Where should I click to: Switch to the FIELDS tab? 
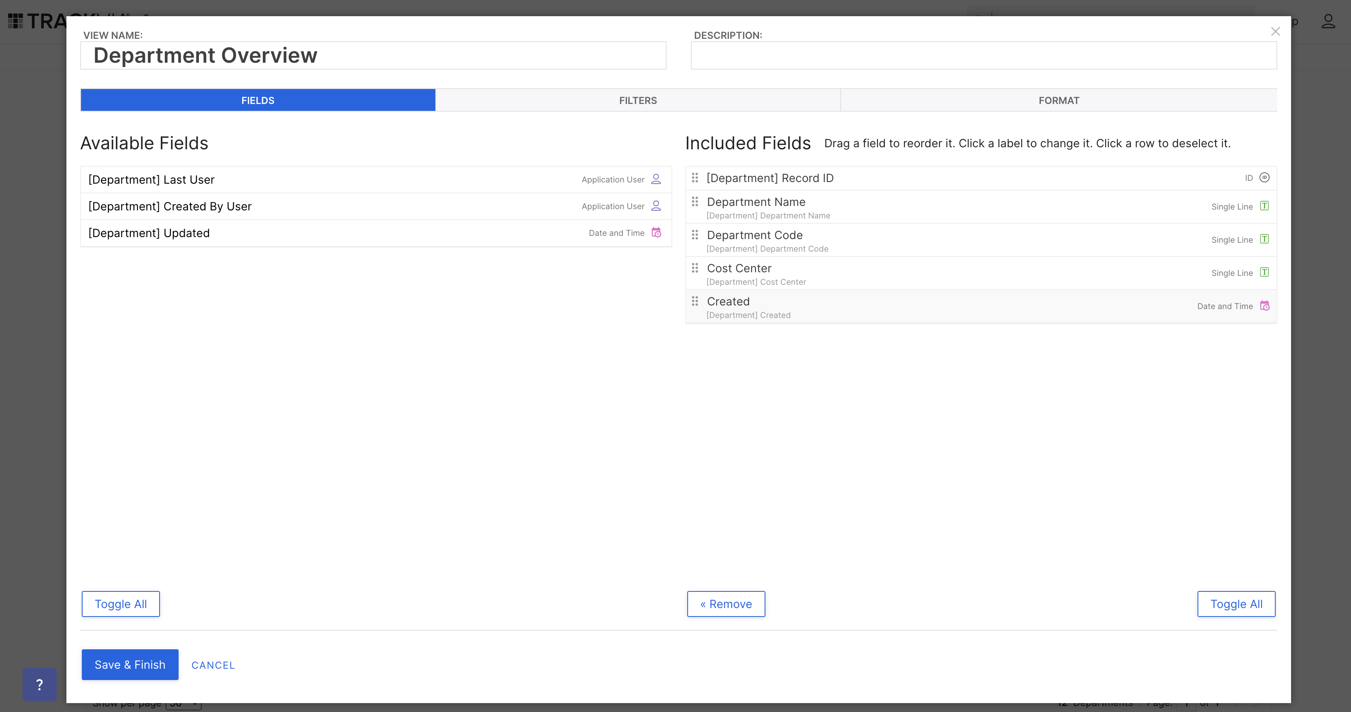click(x=258, y=100)
